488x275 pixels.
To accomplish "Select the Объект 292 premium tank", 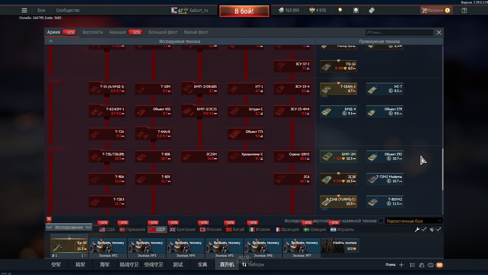I will (x=385, y=156).
